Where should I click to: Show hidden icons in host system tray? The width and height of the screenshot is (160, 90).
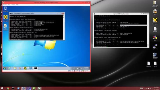pos(144,88)
